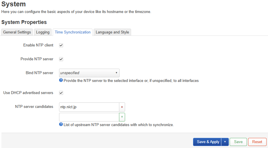Viewport: 268px width, 148px height.
Task: Switch to the General Settings tab
Action: coord(17,32)
